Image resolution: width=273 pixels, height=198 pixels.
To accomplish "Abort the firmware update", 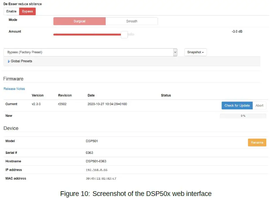I will coord(259,105).
